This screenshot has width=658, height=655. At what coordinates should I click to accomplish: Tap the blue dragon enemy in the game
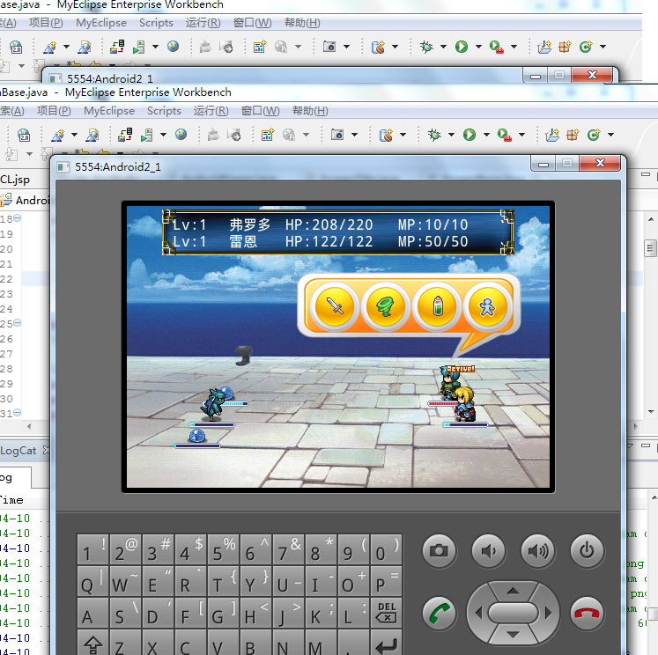[x=213, y=405]
